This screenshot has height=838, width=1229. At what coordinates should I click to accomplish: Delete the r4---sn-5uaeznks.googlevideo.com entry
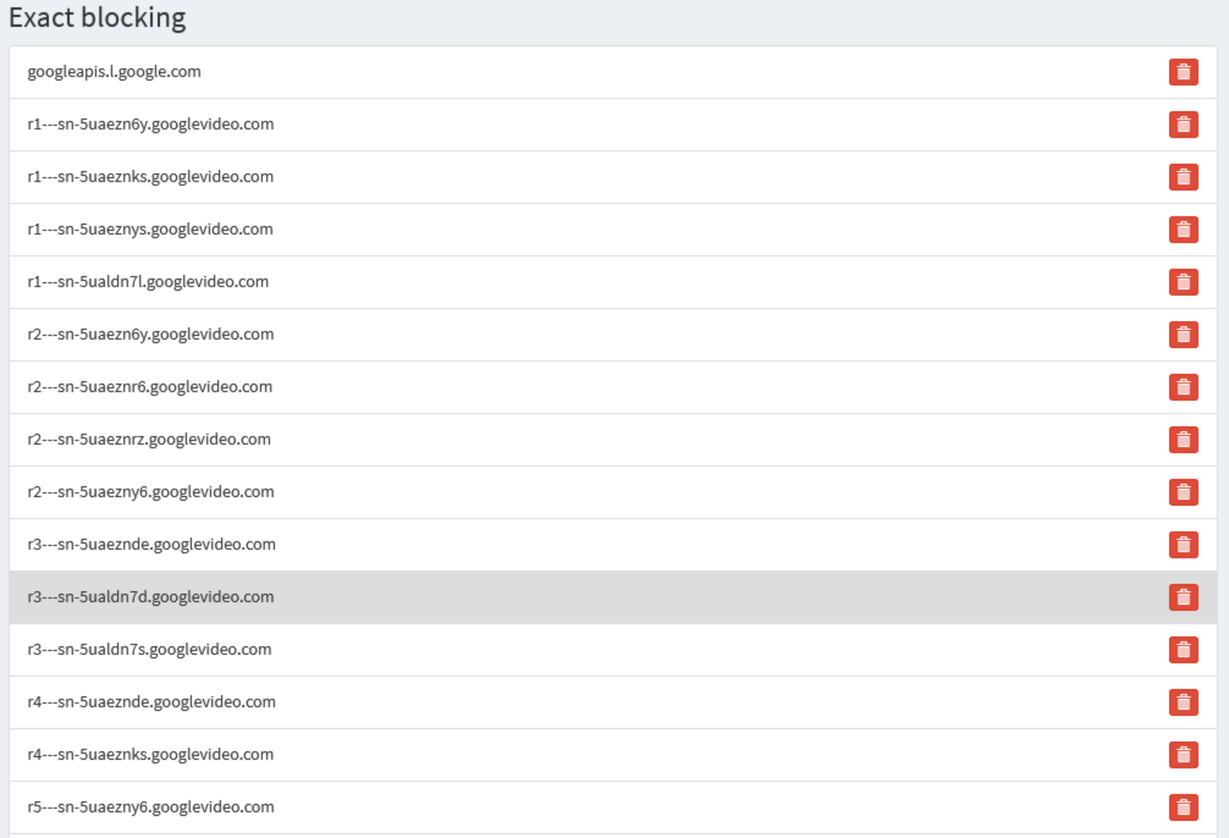click(1183, 755)
